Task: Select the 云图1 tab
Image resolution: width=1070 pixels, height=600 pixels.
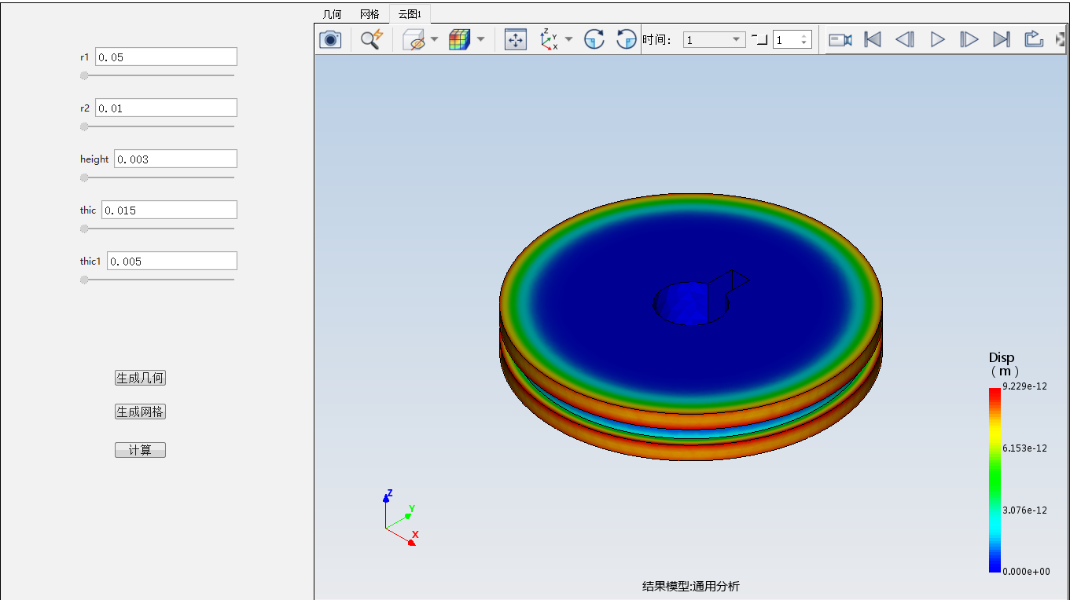Action: point(410,14)
